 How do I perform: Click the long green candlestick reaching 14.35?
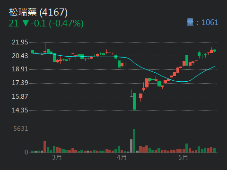(x=134, y=102)
